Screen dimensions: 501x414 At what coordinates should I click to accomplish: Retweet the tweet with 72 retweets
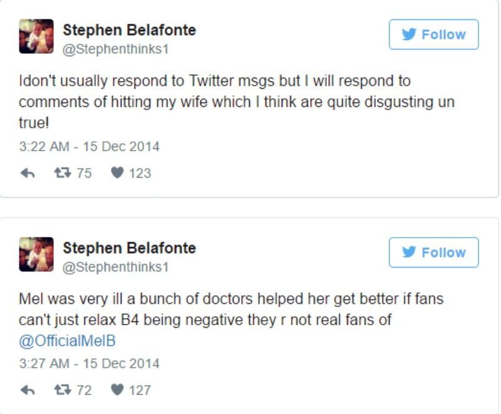62,390
